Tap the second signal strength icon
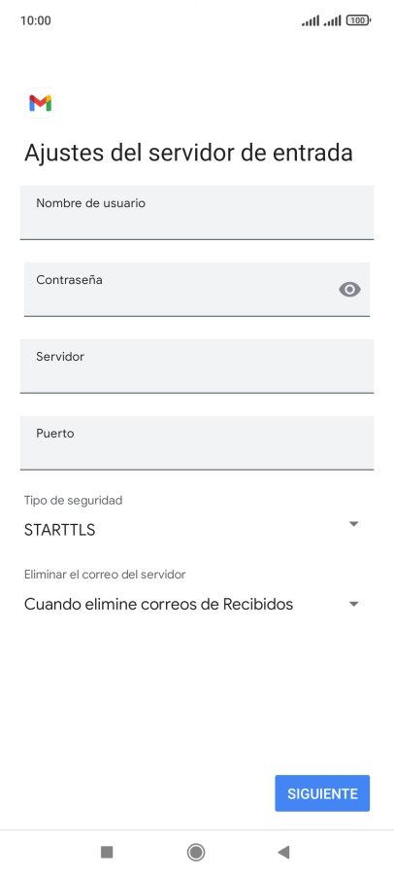 tap(332, 20)
